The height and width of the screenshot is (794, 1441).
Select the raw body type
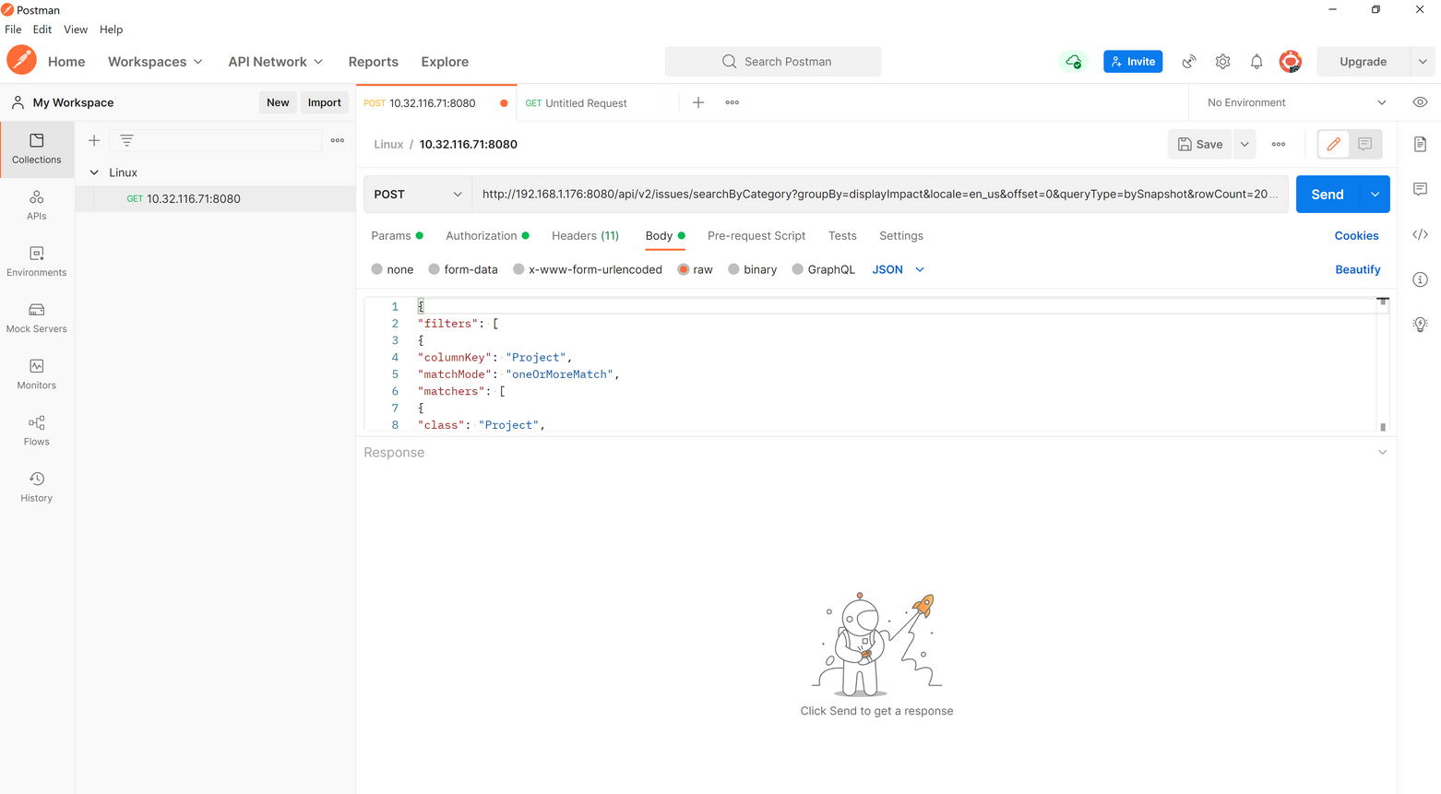click(684, 269)
